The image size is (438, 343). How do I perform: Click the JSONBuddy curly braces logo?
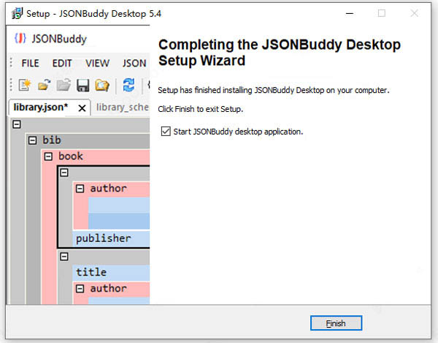tap(21, 39)
